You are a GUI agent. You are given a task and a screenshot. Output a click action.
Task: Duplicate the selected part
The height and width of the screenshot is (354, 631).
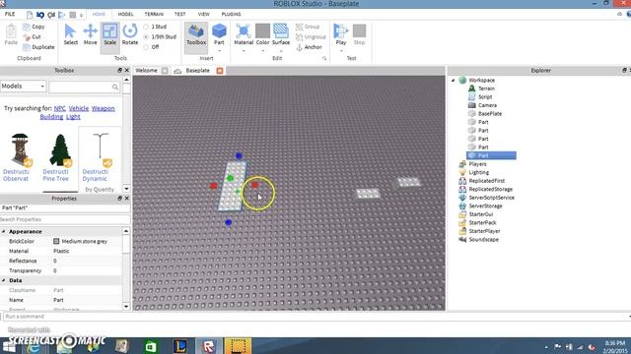(38, 47)
